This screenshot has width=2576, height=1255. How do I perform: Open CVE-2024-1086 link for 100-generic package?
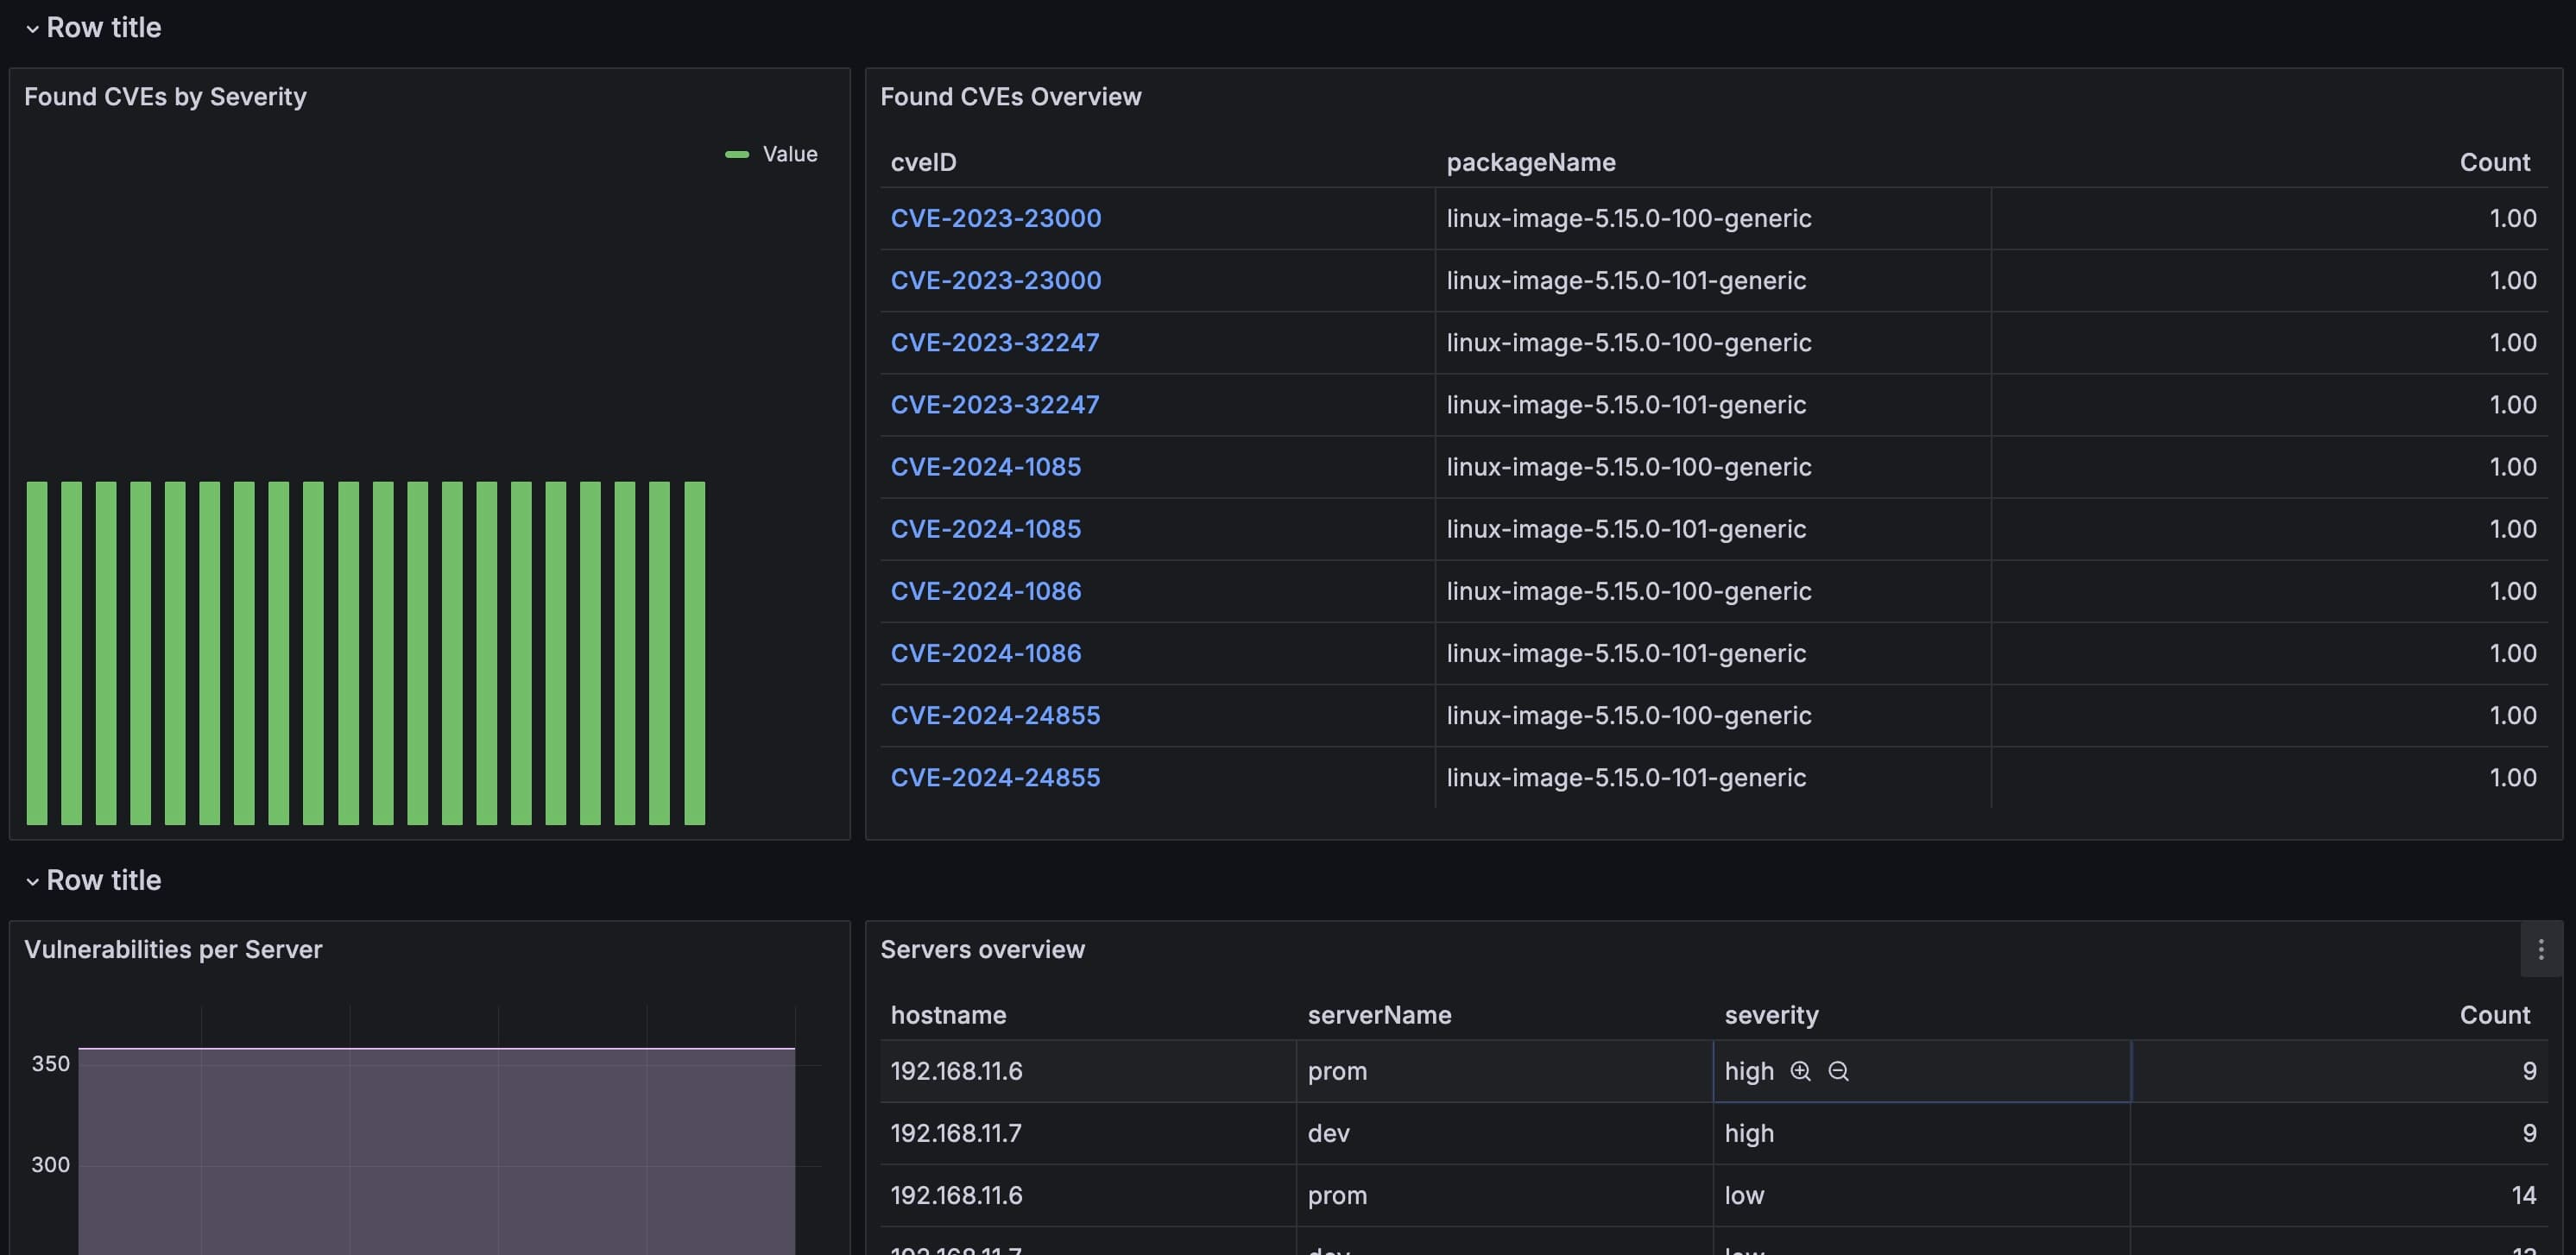point(986,591)
